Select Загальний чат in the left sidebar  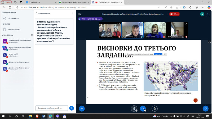tap(13, 18)
